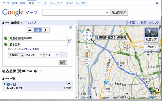Pan map left with navigation arrow

[84, 36]
